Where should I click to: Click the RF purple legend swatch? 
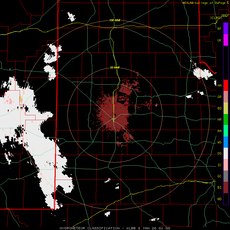point(226,29)
